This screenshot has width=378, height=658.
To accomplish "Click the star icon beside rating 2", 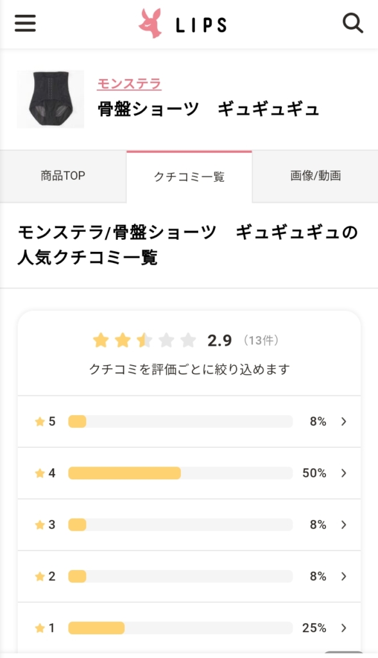I will [x=40, y=576].
